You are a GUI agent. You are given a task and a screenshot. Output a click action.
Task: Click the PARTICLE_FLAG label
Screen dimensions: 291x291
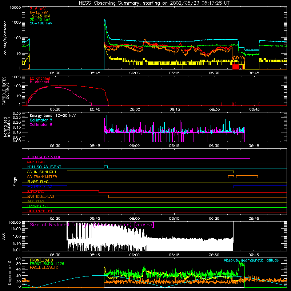(x=41, y=196)
